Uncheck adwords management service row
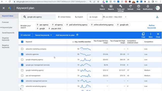The width and height of the screenshot is (162, 91). tap(22, 81)
